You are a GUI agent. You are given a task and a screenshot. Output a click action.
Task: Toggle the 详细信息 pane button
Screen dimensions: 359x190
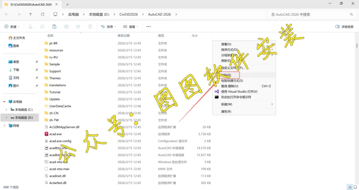point(344,27)
